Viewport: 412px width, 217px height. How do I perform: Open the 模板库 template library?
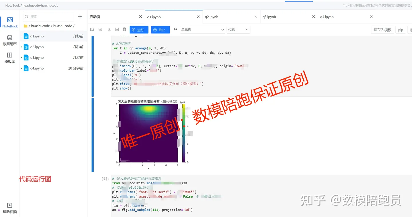[9, 58]
